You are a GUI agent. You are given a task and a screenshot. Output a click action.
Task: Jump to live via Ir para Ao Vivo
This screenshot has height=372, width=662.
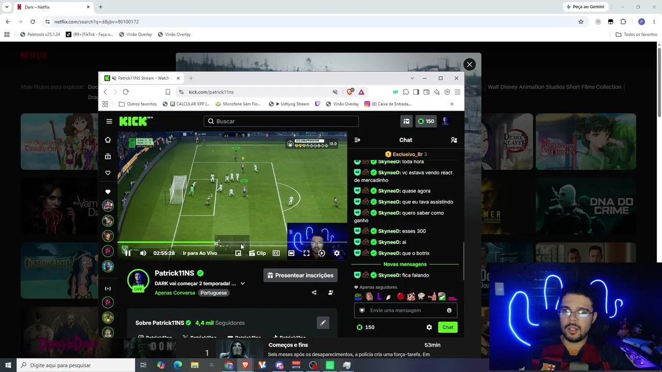tap(200, 253)
